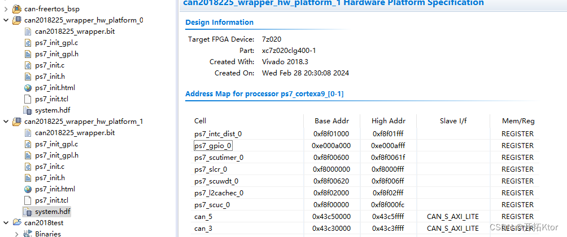Click ps7_init.c file icon in hw_platform_1

[x=28, y=167]
